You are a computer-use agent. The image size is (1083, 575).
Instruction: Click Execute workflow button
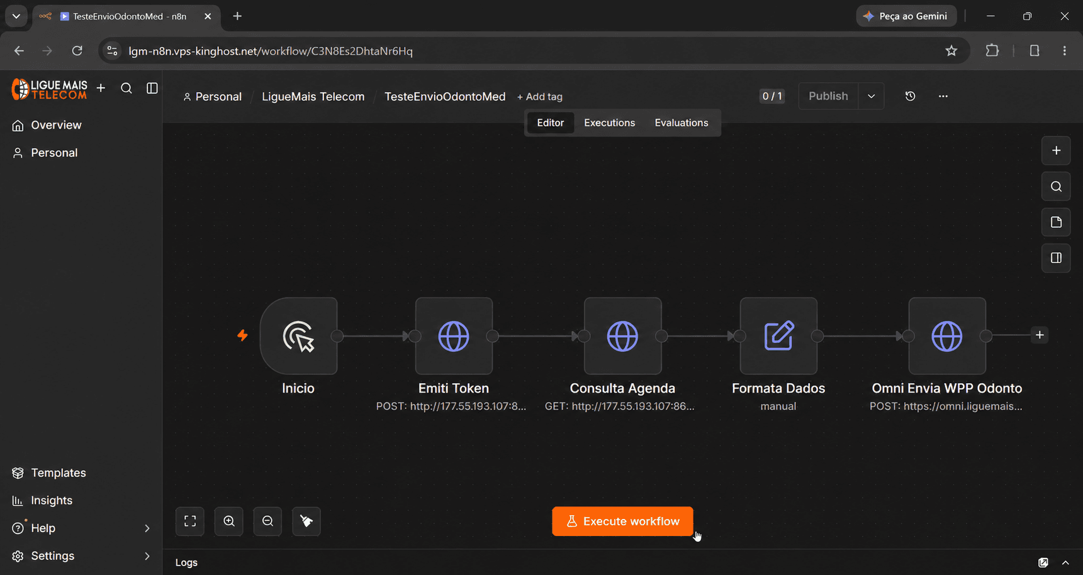click(622, 522)
